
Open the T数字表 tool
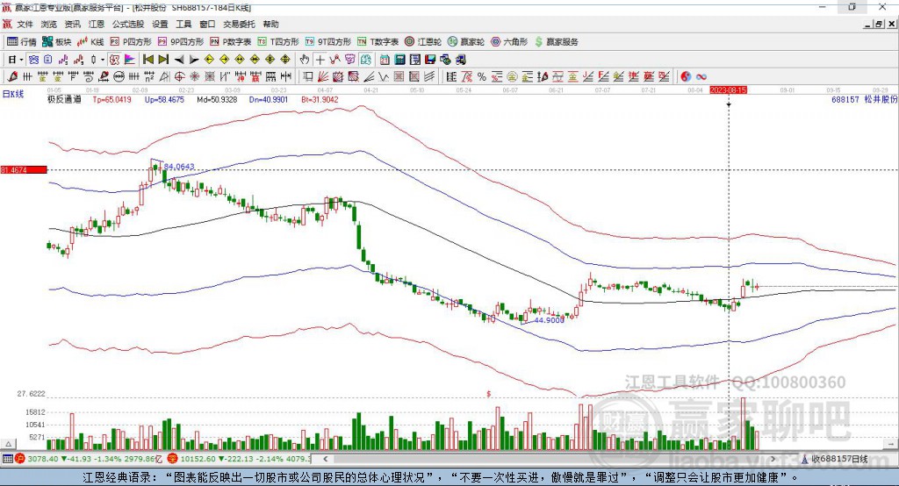[x=378, y=42]
